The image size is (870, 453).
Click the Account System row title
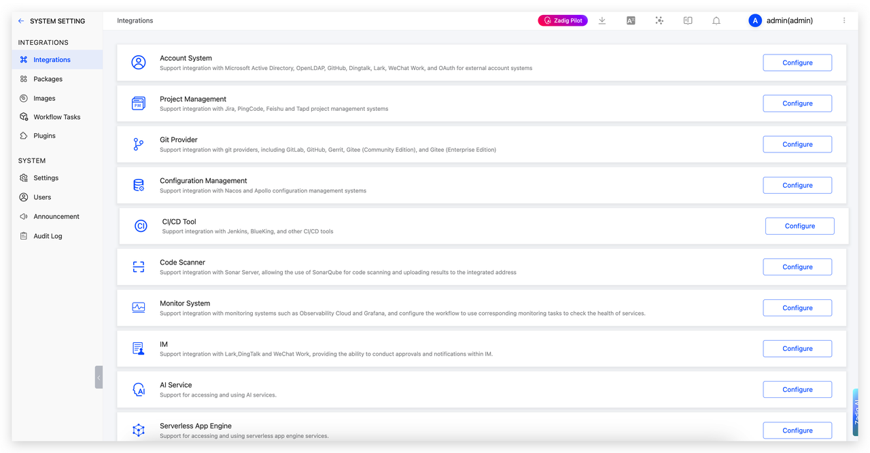186,58
